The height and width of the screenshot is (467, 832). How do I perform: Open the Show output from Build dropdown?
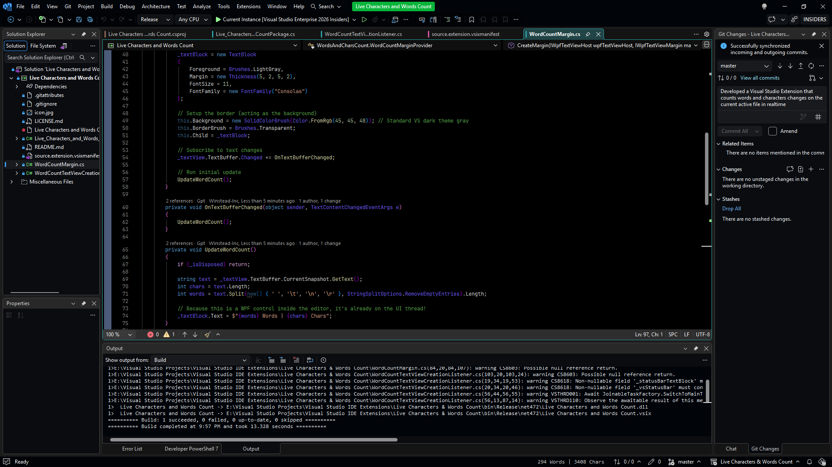[x=199, y=360]
